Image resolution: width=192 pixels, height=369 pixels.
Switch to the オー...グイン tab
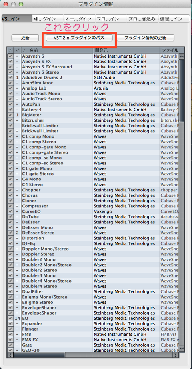point(79,19)
